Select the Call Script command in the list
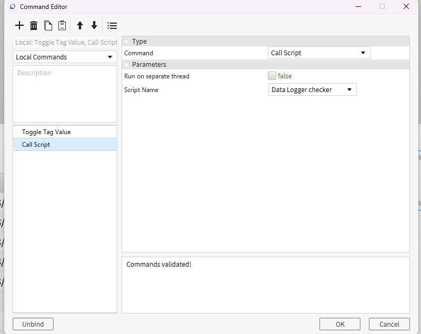421x334 pixels. tap(65, 145)
